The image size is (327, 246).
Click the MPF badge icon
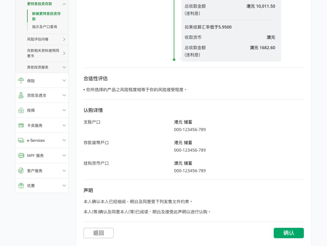(x=21, y=155)
